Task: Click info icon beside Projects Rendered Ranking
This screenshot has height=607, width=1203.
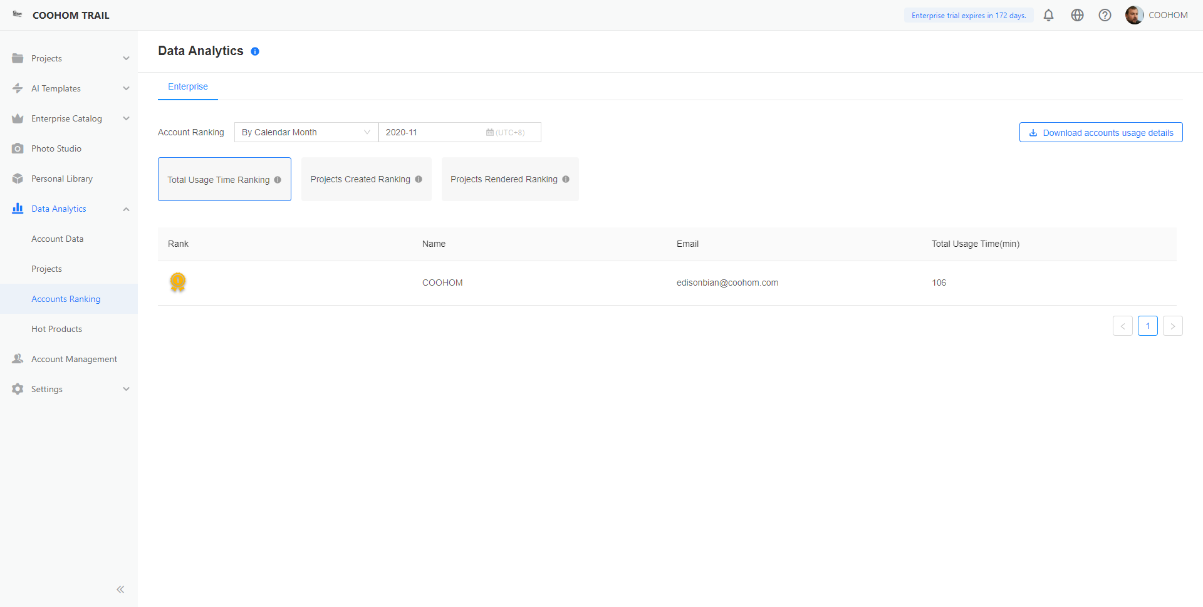Action: (566, 179)
